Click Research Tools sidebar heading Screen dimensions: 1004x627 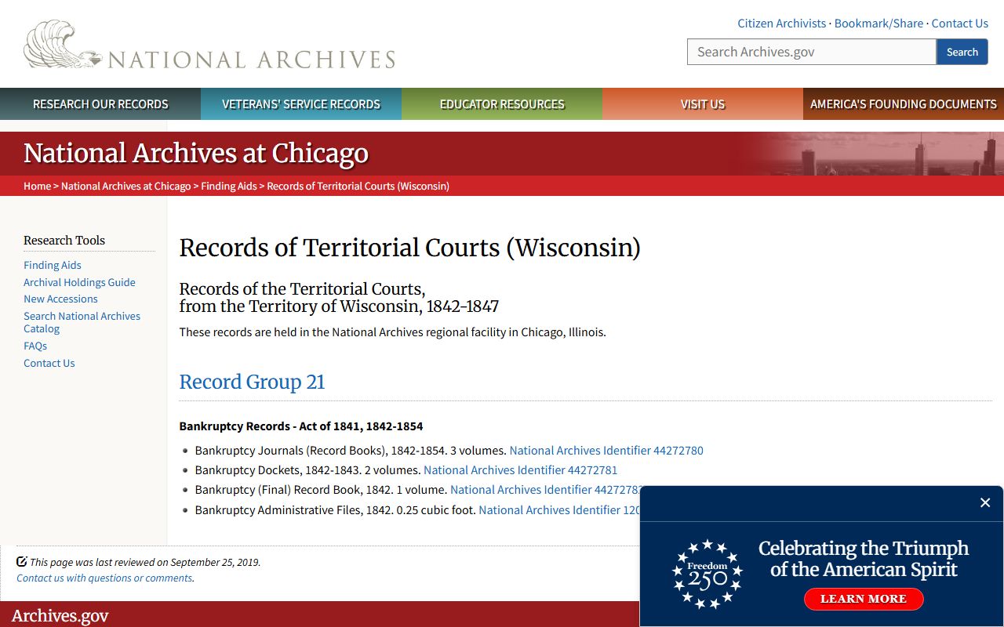[x=64, y=240]
